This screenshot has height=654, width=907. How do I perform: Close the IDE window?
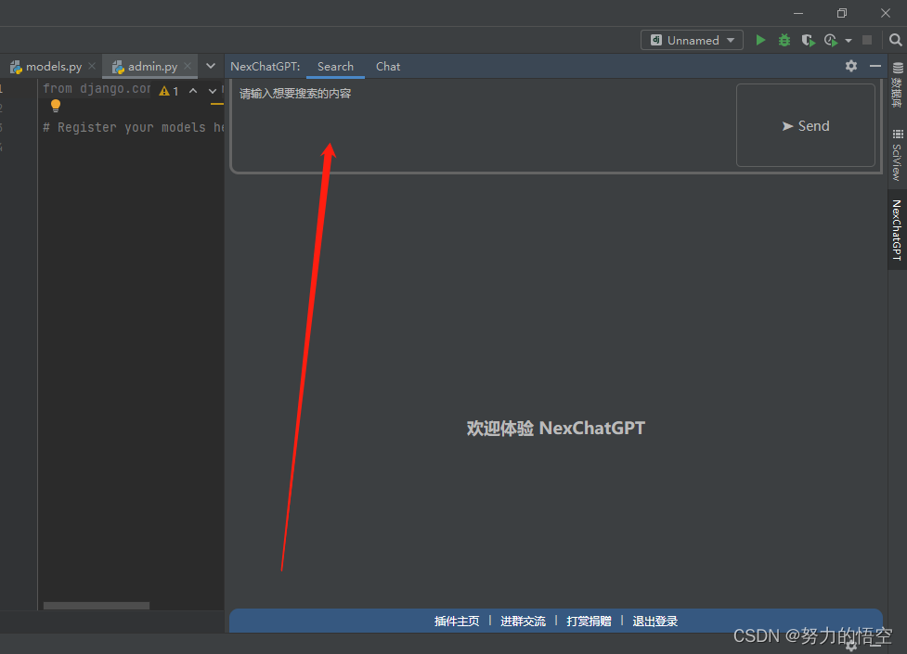point(886,13)
